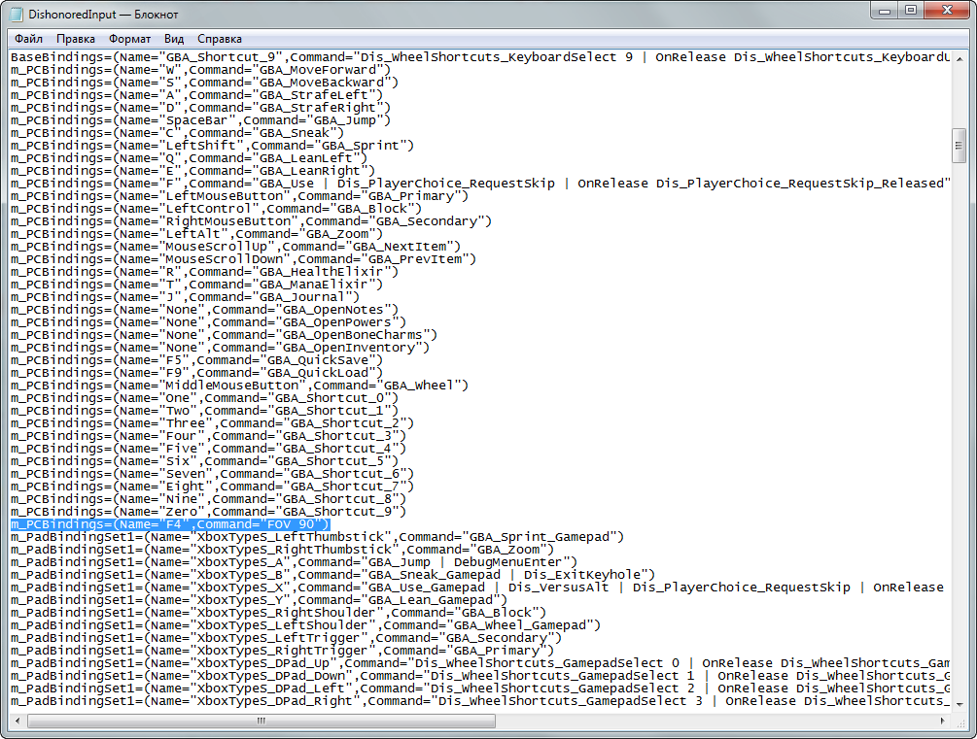Viewport: 977px width, 739px height.
Task: Click the XboxTypeS_B GBA_Sneak_Gamepad line
Action: 332,574
